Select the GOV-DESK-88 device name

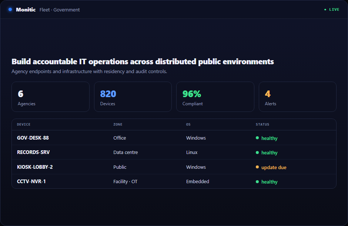33,138
